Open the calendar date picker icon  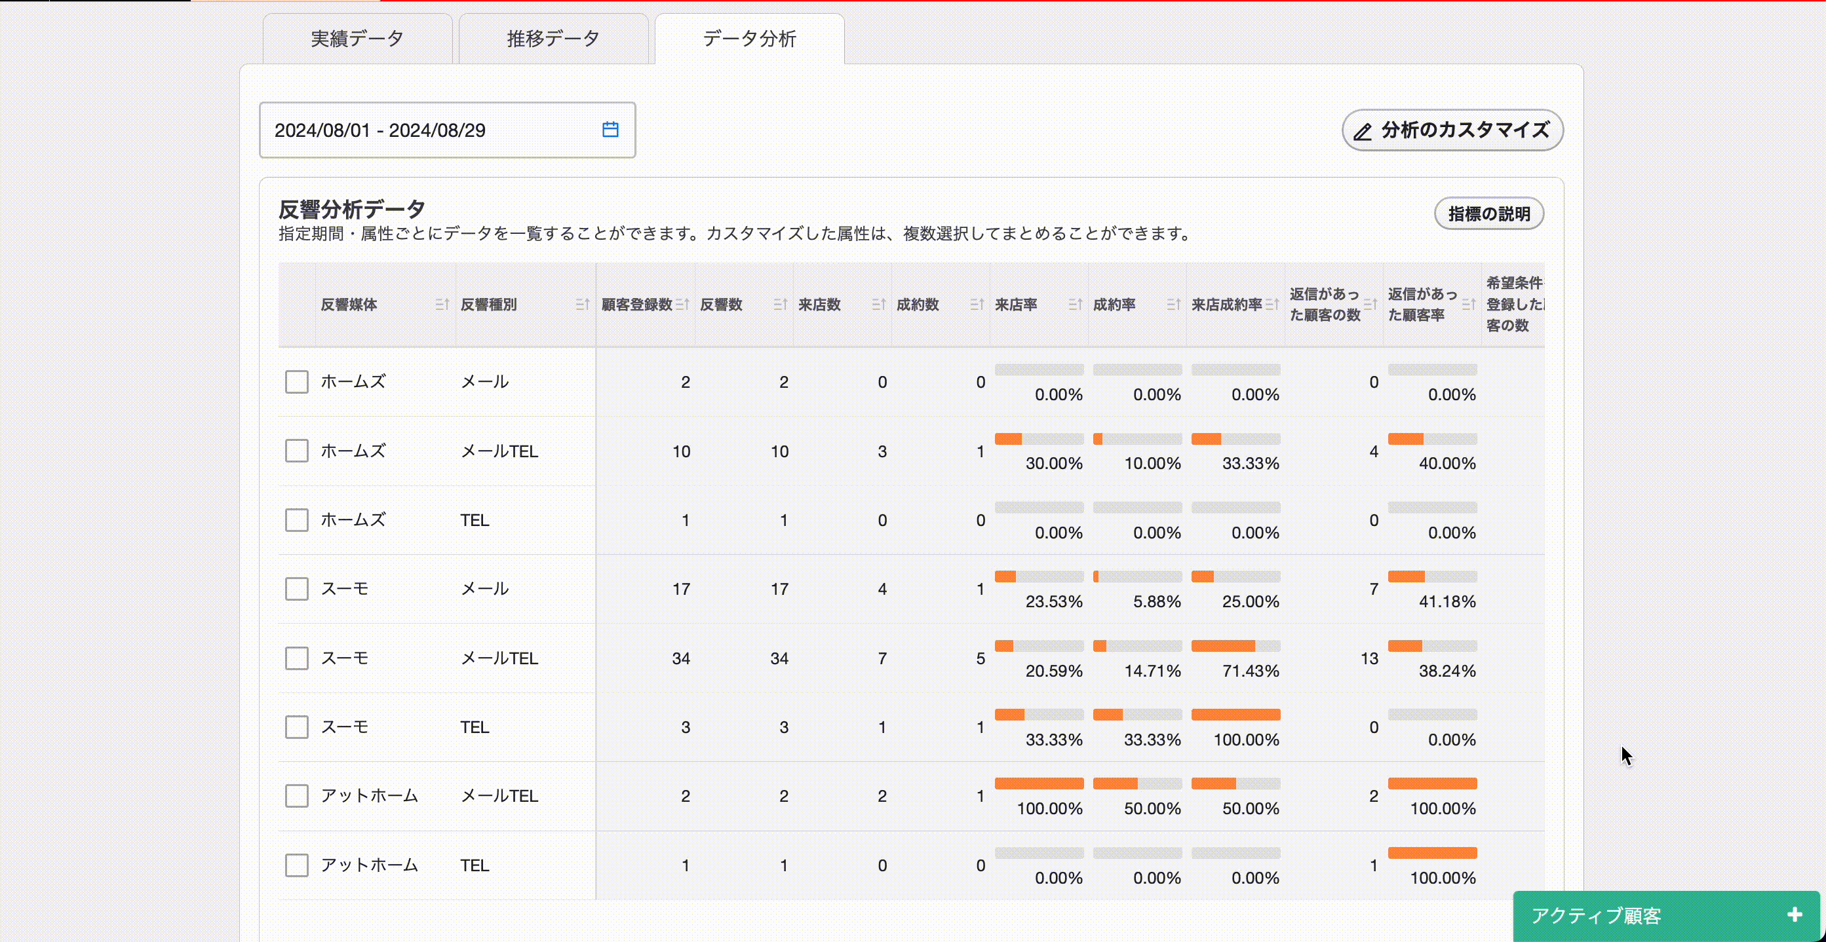click(610, 130)
